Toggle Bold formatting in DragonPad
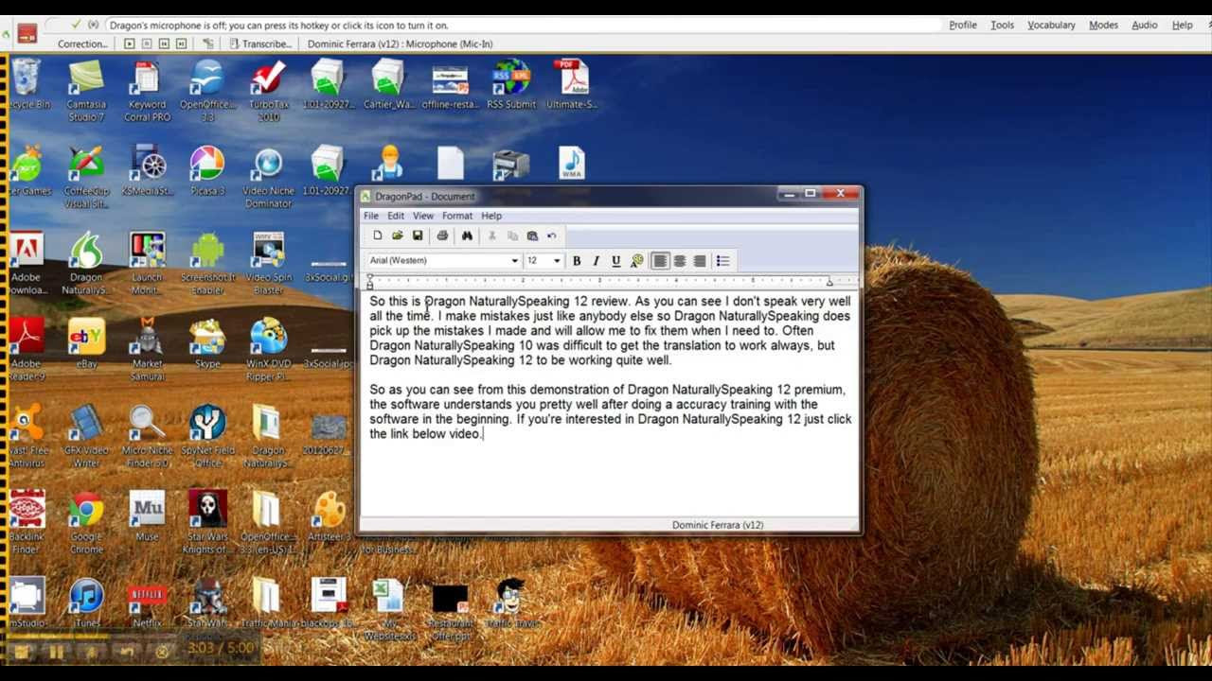1212x681 pixels. (576, 261)
